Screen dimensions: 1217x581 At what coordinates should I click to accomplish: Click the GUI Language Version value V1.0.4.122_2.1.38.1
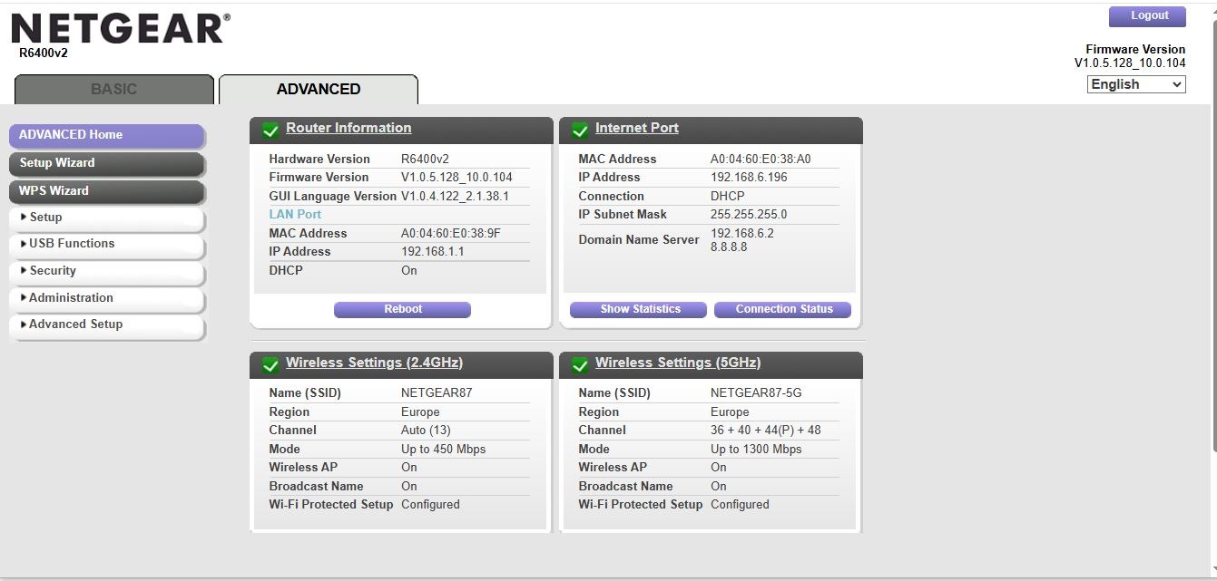click(455, 197)
